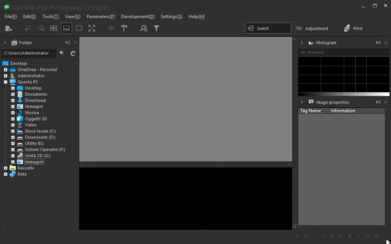
Task: Switch to single preview view mode
Action: [79, 28]
